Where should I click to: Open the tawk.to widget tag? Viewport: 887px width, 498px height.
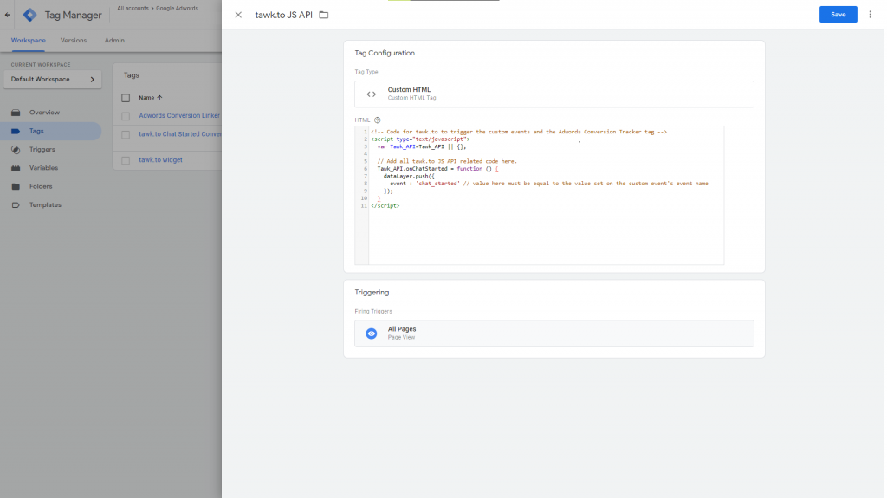(x=160, y=159)
